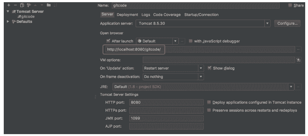Click the copy configuration icon
The image size is (308, 136).
pyautogui.click(x=22, y=6)
